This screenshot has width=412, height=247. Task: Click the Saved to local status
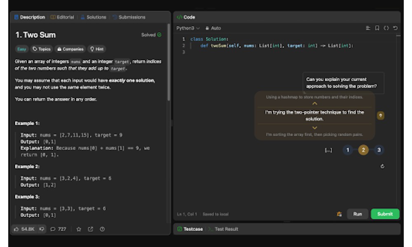[215, 214]
